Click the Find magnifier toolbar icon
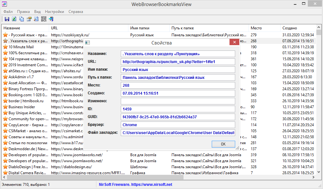The image size is (323, 189). click(36, 19)
